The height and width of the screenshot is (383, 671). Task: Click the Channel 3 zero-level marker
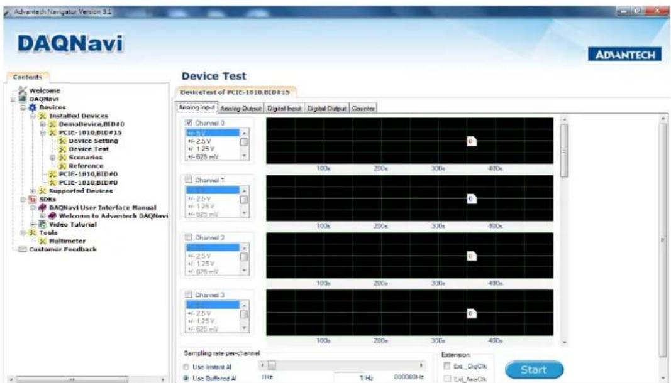(x=472, y=314)
